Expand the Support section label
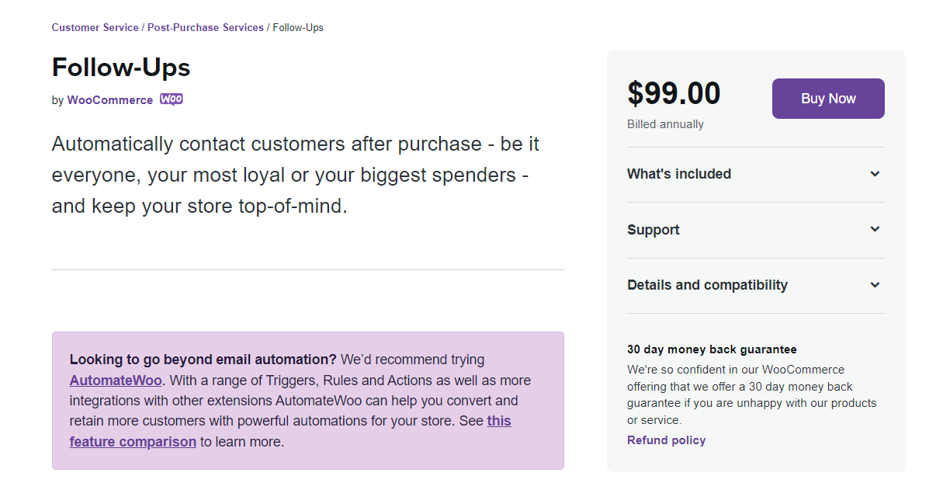The height and width of the screenshot is (490, 943). [x=654, y=230]
